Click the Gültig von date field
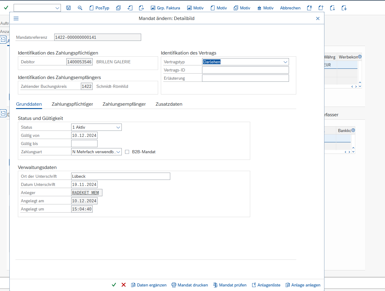Screen dimensions: 385x291 (x=84, y=135)
